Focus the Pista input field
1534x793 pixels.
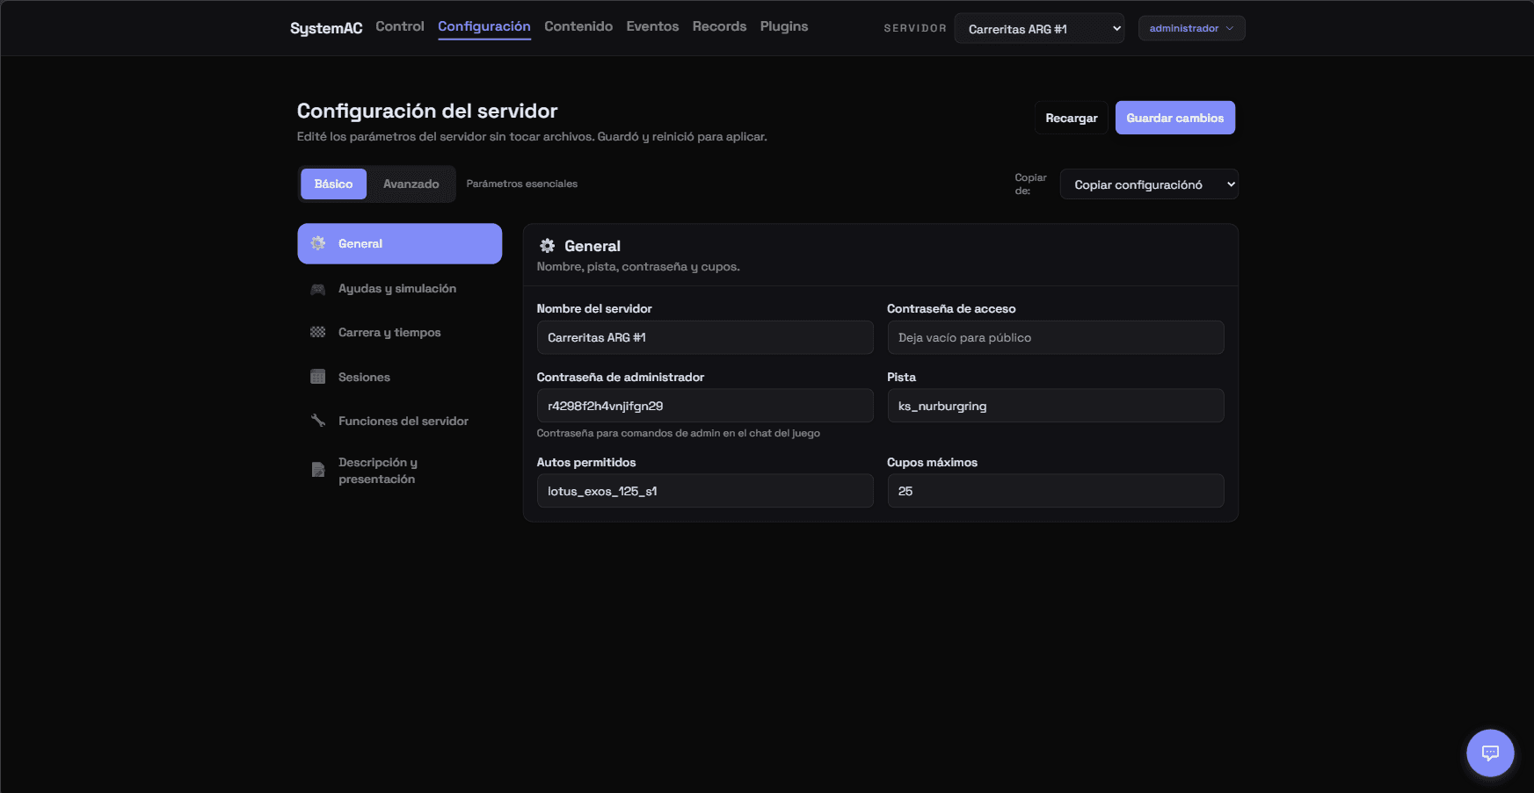tap(1055, 406)
